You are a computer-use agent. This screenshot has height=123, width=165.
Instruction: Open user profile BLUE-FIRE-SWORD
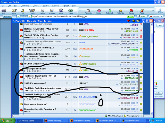tap(87, 110)
